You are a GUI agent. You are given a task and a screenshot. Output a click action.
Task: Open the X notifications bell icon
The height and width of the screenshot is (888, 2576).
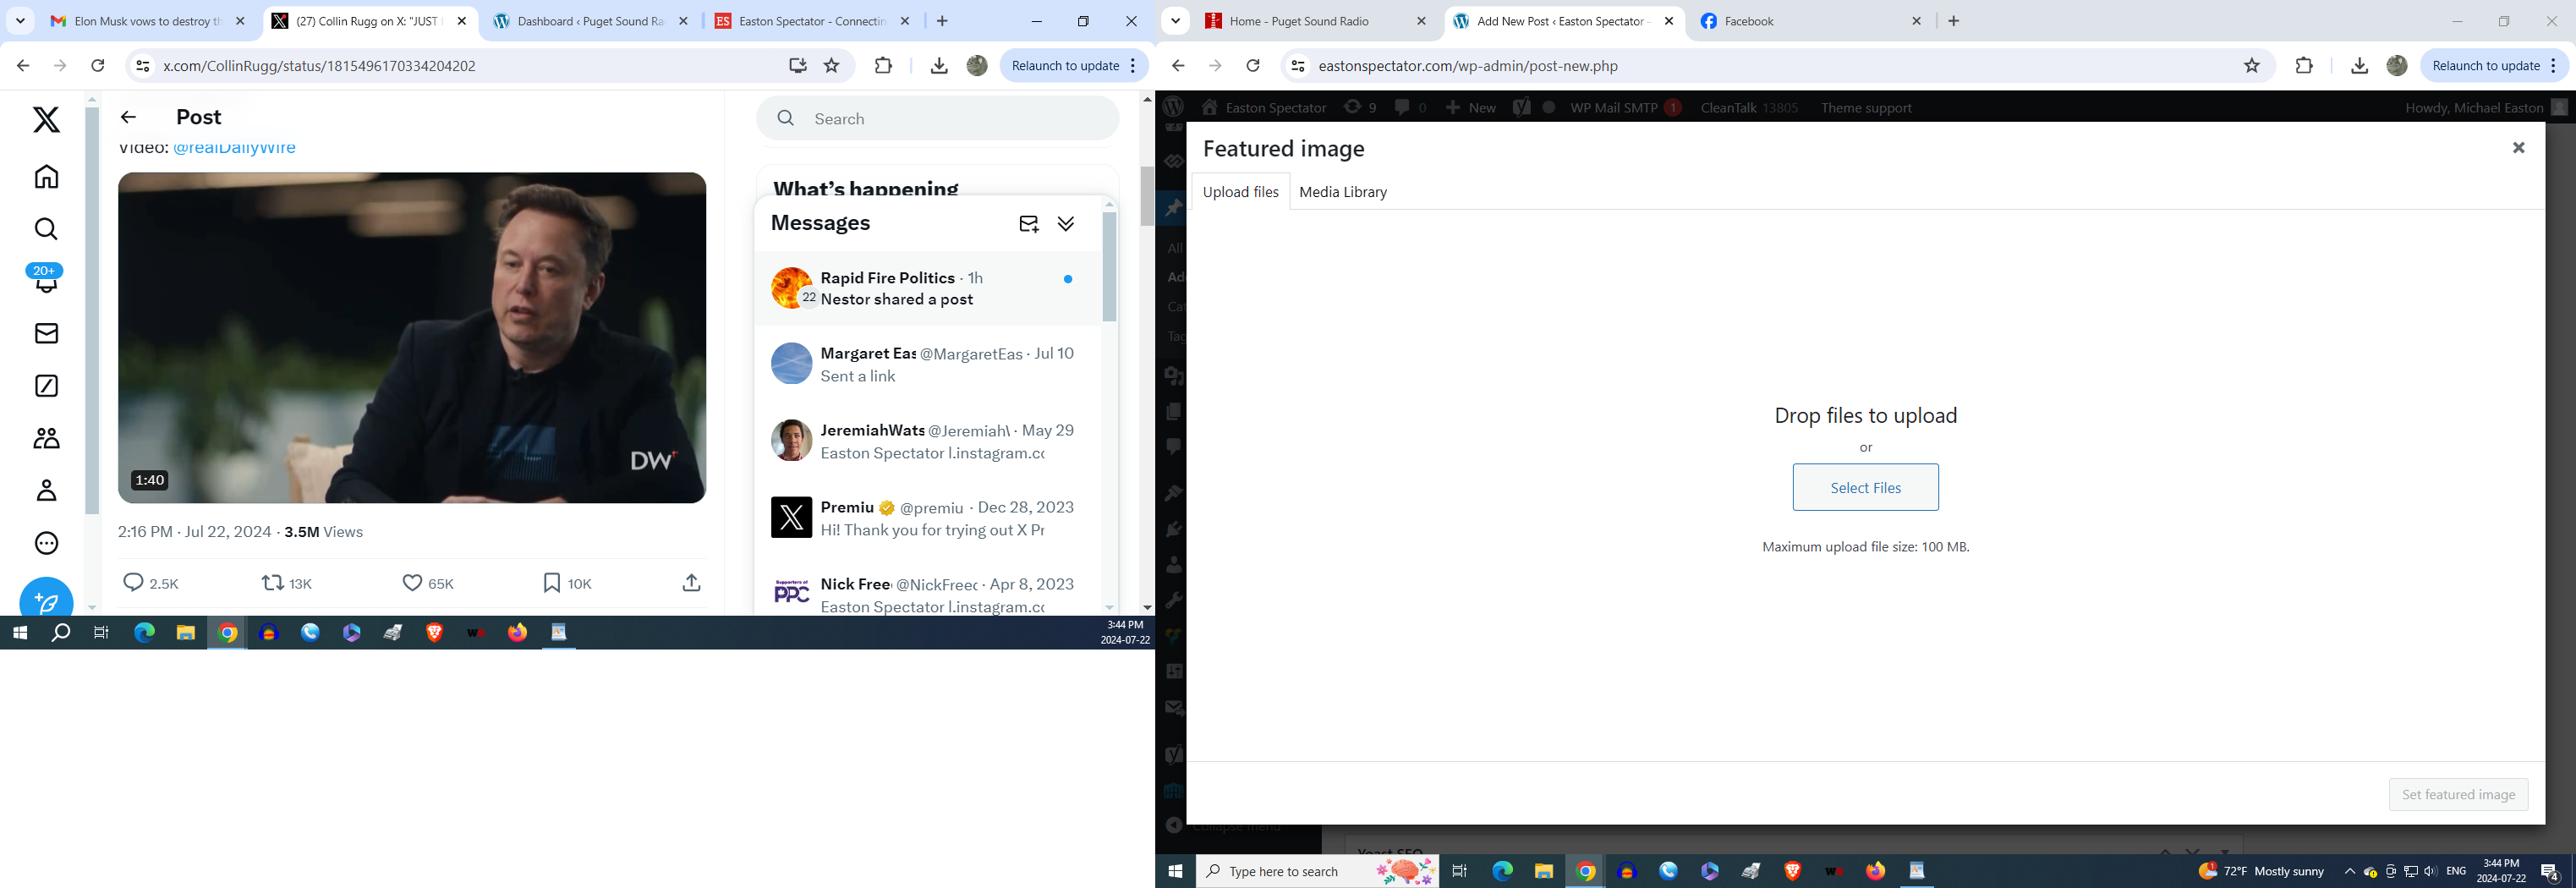click(x=46, y=282)
